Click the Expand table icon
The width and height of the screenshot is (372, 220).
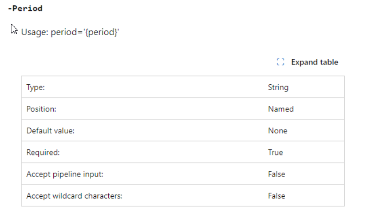click(x=280, y=62)
